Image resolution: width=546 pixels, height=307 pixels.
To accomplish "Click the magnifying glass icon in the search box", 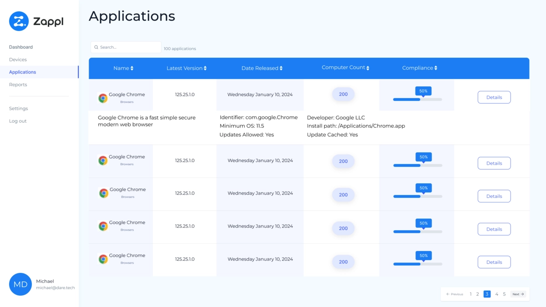I will point(96,47).
